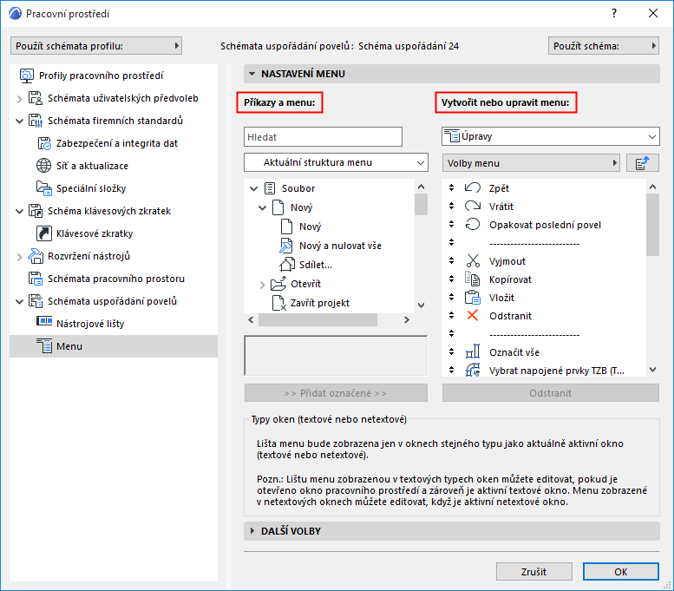Click the Vyjmout scissors icon
The height and width of the screenshot is (591, 674).
point(473,261)
